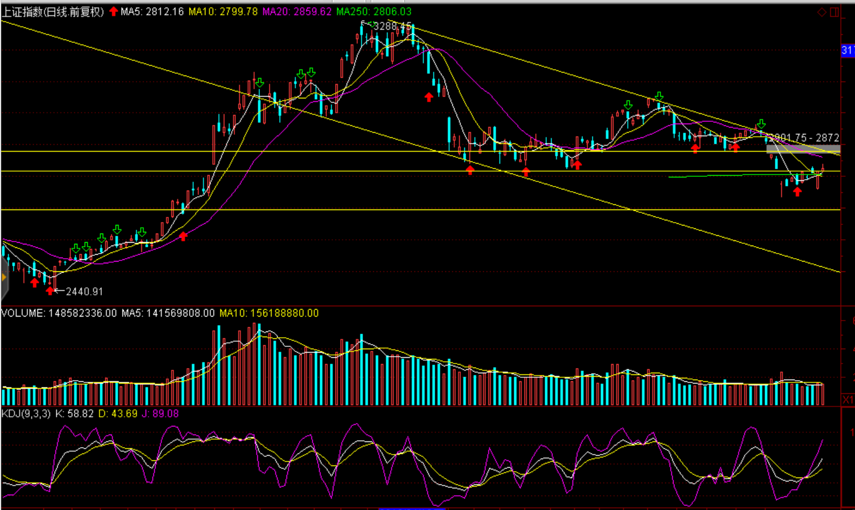This screenshot has height=510, width=855.
Task: Click the red up arrow beside MA5 label
Action: point(113,11)
